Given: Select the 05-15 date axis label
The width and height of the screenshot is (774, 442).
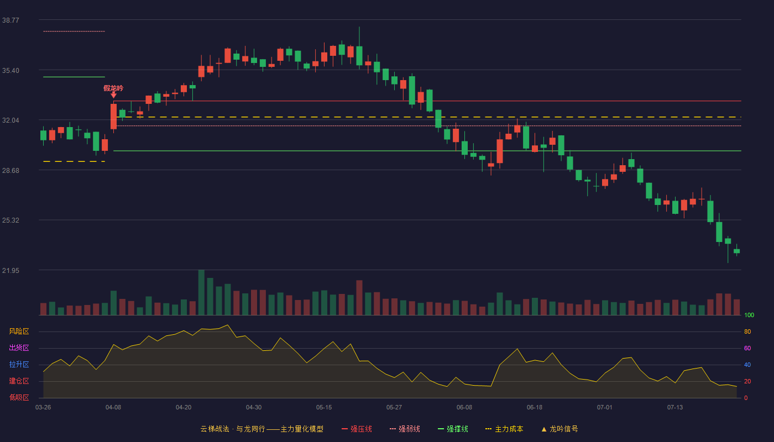Looking at the screenshot, I should tap(324, 407).
